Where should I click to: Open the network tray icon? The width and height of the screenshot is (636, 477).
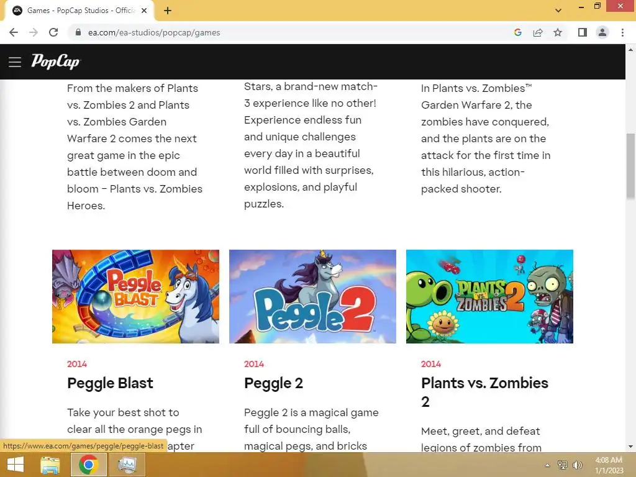point(563,465)
